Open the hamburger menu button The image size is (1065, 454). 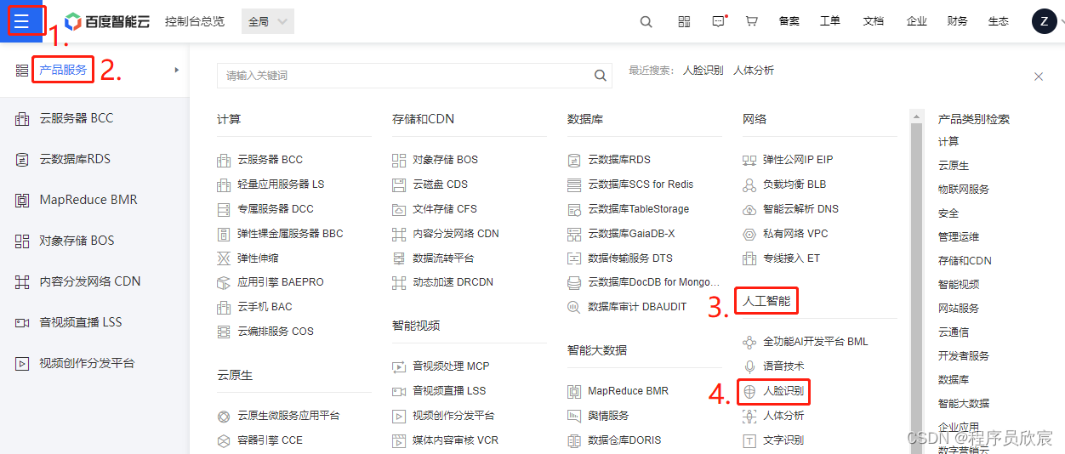(x=21, y=21)
